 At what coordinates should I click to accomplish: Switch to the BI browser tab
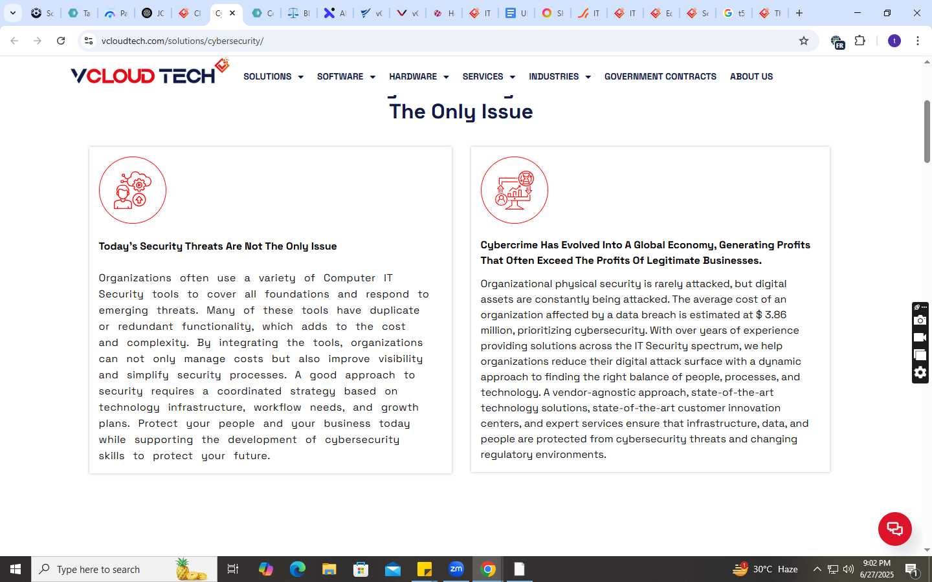tap(298, 13)
